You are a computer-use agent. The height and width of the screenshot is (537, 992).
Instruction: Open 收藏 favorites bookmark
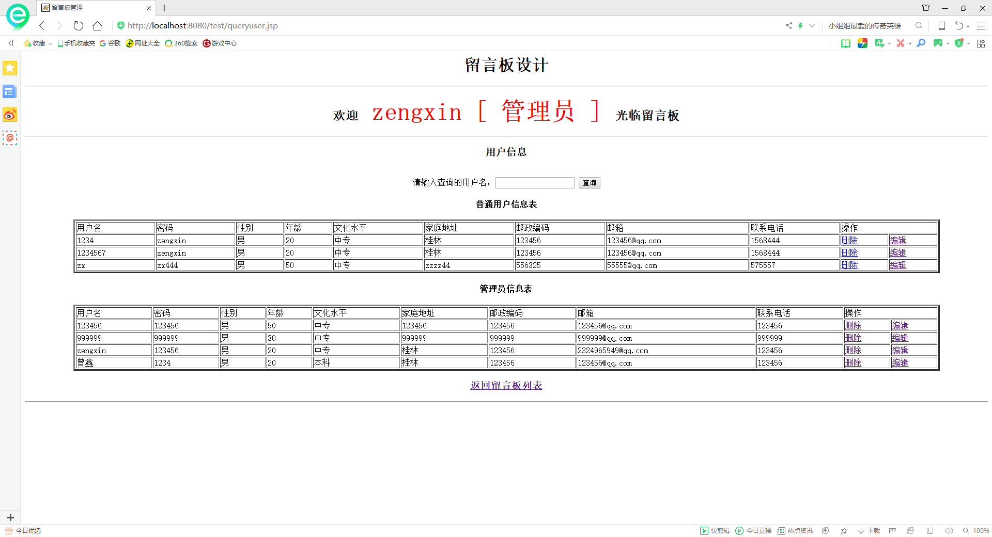(35, 43)
